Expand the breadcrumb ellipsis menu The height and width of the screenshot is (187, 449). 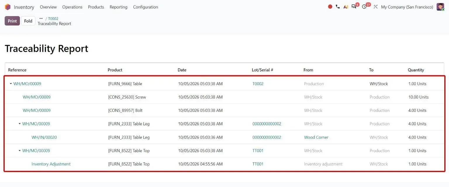(x=41, y=18)
